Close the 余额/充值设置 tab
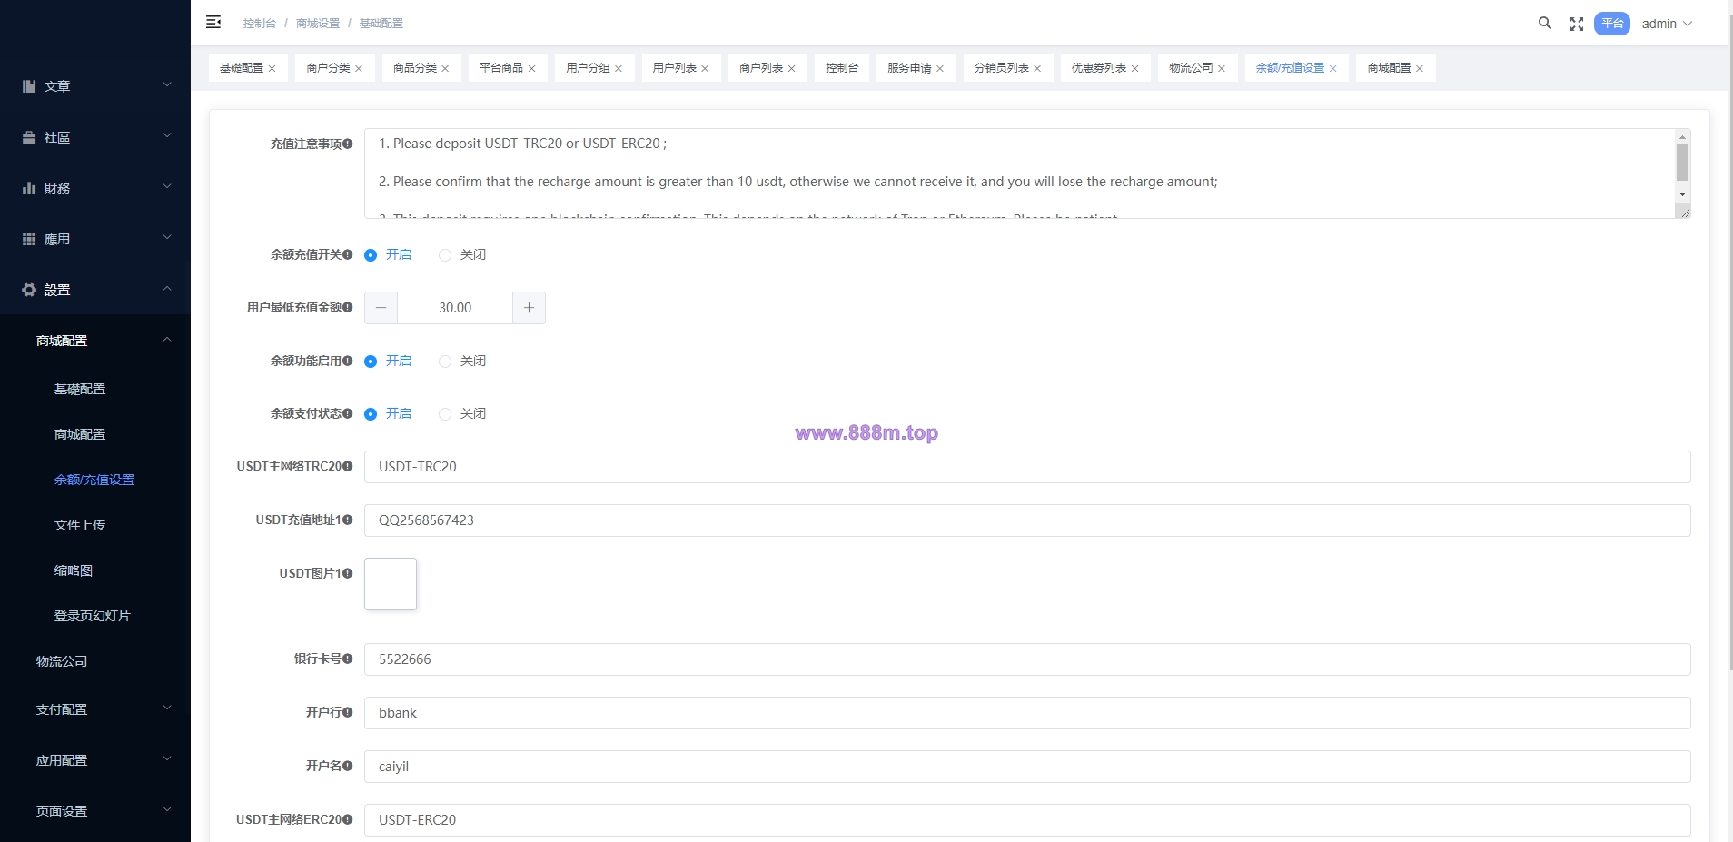The height and width of the screenshot is (842, 1733). click(x=1332, y=69)
